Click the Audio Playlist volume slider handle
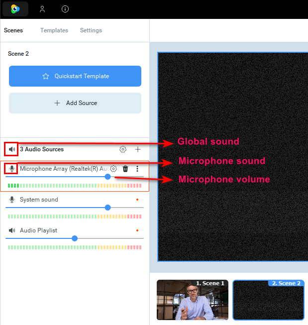Viewport: 308px width, 325px height. coord(75,238)
